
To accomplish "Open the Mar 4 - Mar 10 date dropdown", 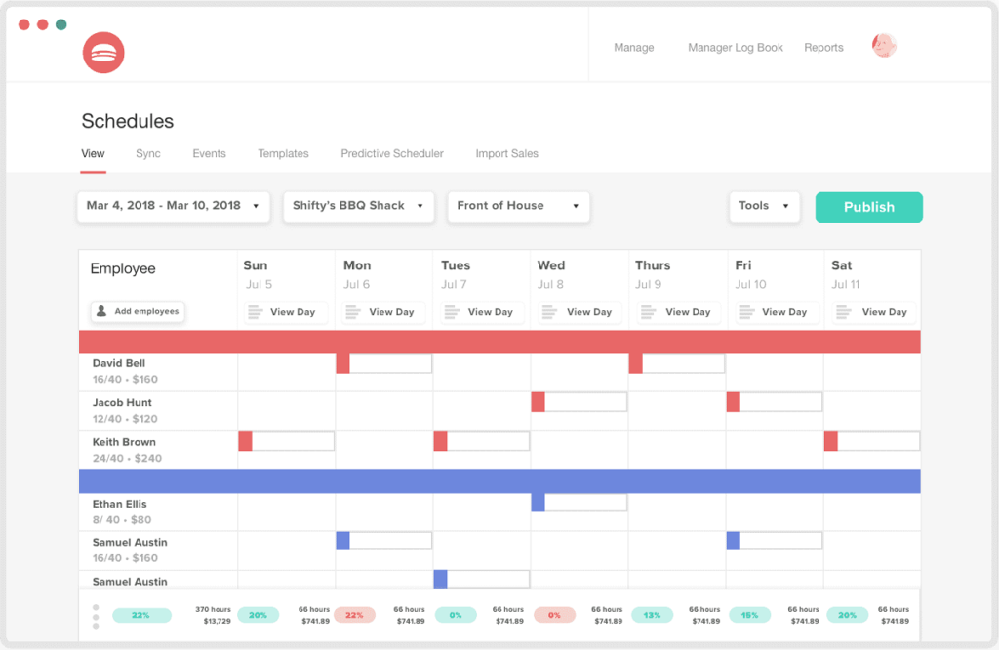I will coord(173,206).
